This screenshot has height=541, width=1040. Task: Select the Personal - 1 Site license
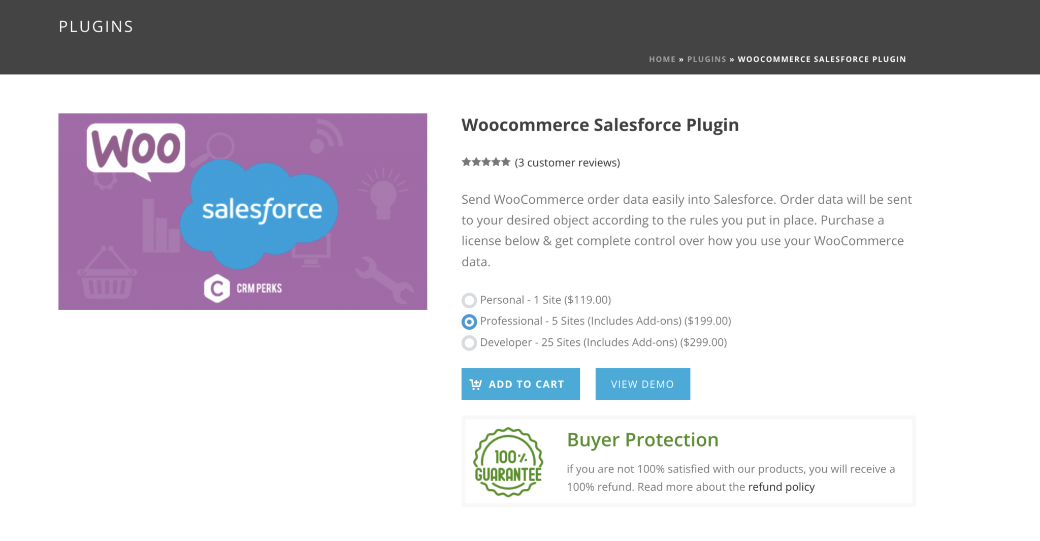(x=469, y=301)
